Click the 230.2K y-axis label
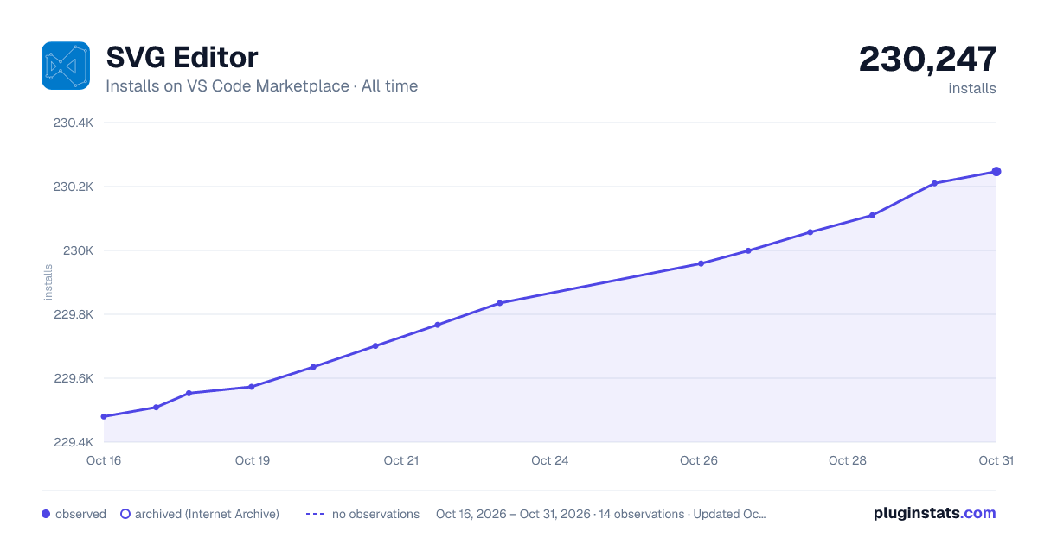The image size is (1038, 544). [73, 187]
